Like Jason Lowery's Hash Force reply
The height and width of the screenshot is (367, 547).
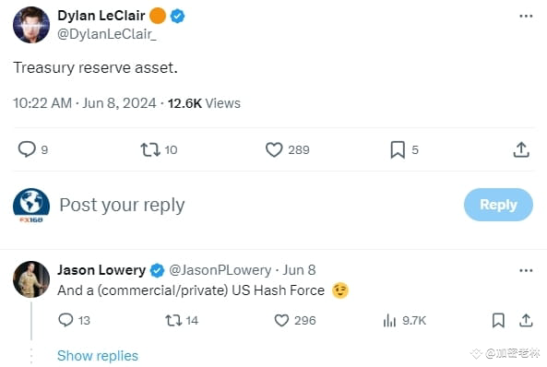pos(281,320)
